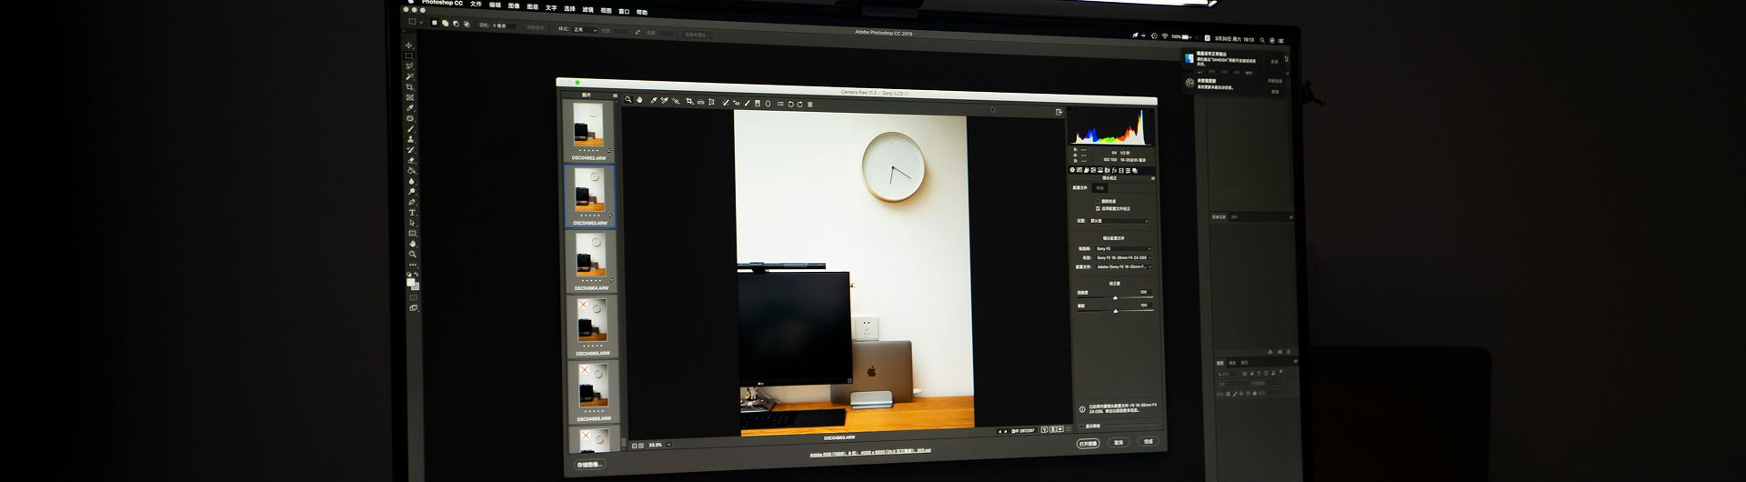Click the 打开图像 button
Viewport: 1746px width, 482px height.
pyautogui.click(x=1088, y=444)
